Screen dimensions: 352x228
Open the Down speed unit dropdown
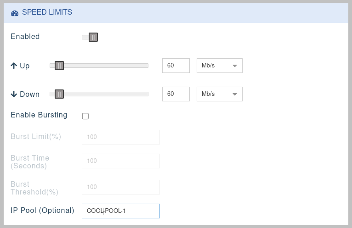[219, 94]
